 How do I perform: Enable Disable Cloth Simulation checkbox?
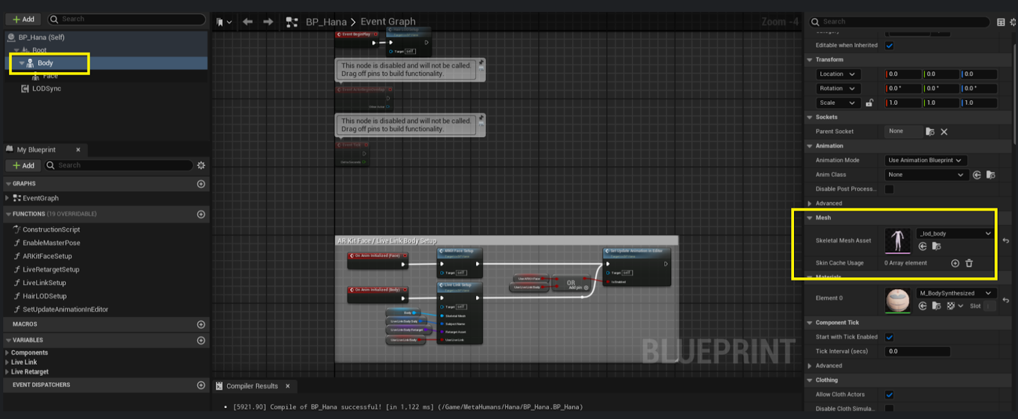pyautogui.click(x=889, y=409)
